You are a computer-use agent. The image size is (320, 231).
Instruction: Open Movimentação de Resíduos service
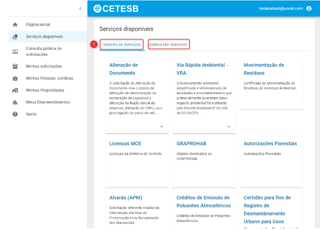[264, 69]
